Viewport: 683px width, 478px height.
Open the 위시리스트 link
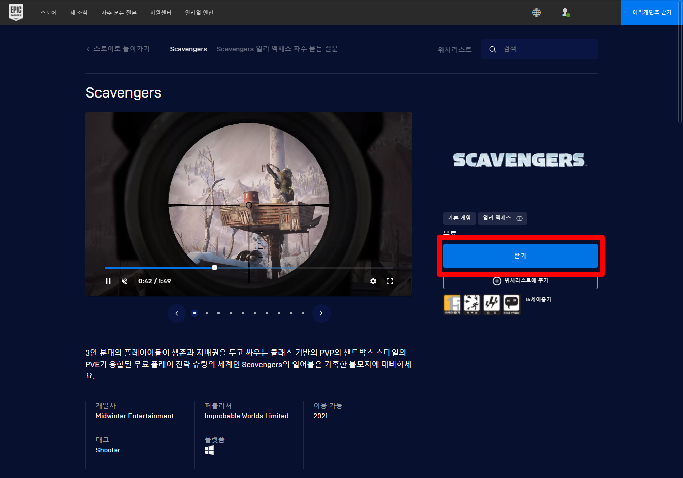coord(454,49)
